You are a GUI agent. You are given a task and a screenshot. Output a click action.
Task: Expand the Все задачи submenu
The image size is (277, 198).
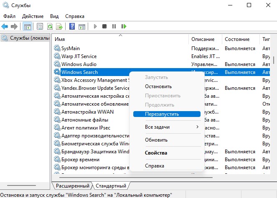tap(167, 127)
